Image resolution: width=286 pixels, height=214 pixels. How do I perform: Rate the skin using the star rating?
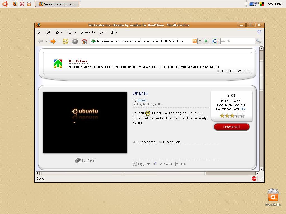point(232,116)
